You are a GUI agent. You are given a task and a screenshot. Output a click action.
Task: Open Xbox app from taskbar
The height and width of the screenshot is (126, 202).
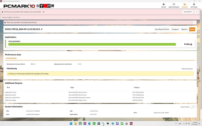pyautogui.click(x=80, y=124)
